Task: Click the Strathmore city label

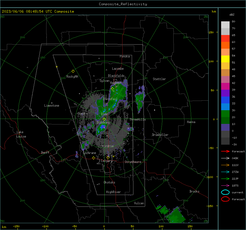Action: [133, 162]
